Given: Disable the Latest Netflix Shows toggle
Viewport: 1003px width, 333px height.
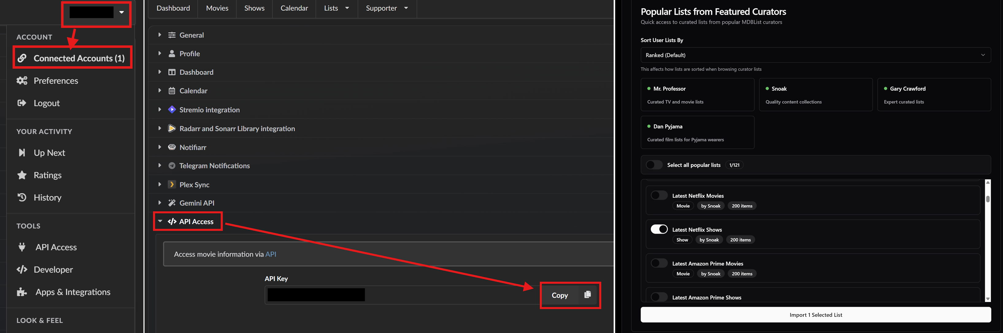Looking at the screenshot, I should (x=659, y=229).
